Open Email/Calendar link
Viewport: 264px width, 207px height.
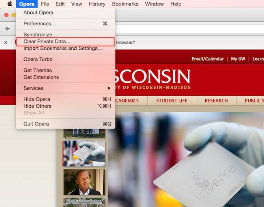tap(208, 59)
